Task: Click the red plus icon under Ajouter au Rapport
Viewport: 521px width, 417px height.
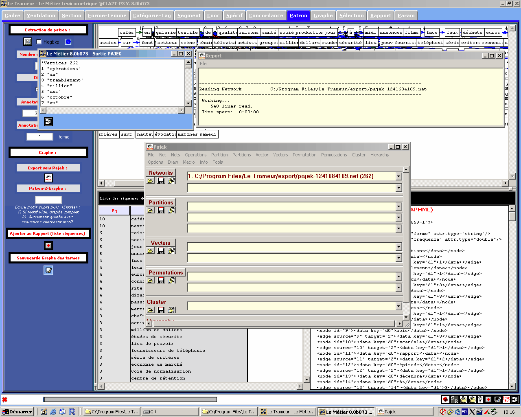Action: point(48,246)
